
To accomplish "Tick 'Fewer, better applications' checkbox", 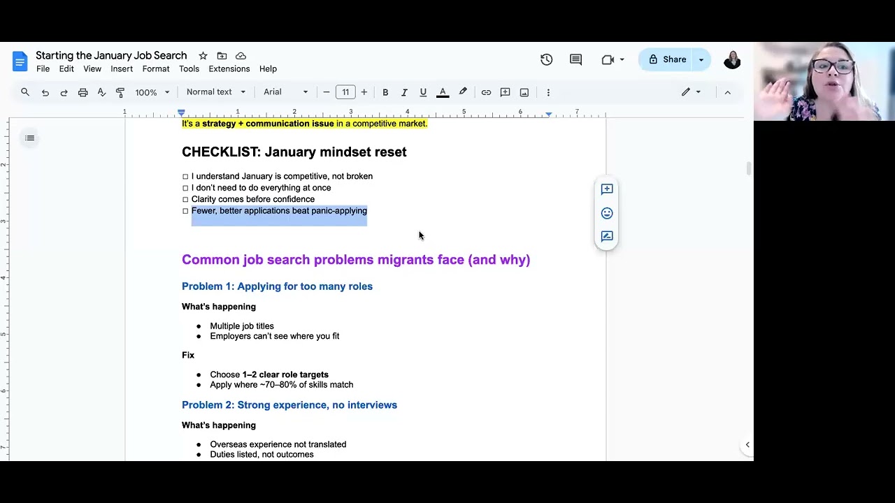I will (x=185, y=211).
